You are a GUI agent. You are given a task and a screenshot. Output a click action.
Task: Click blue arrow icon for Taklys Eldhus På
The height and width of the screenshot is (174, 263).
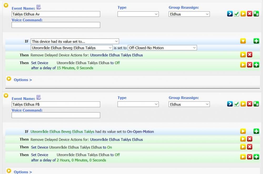[x=230, y=104]
